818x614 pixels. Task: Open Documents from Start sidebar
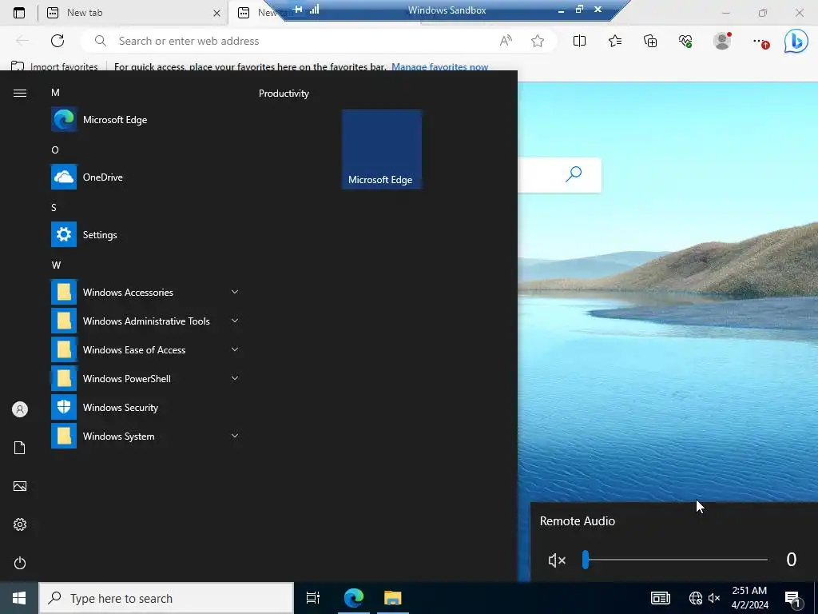coord(20,448)
